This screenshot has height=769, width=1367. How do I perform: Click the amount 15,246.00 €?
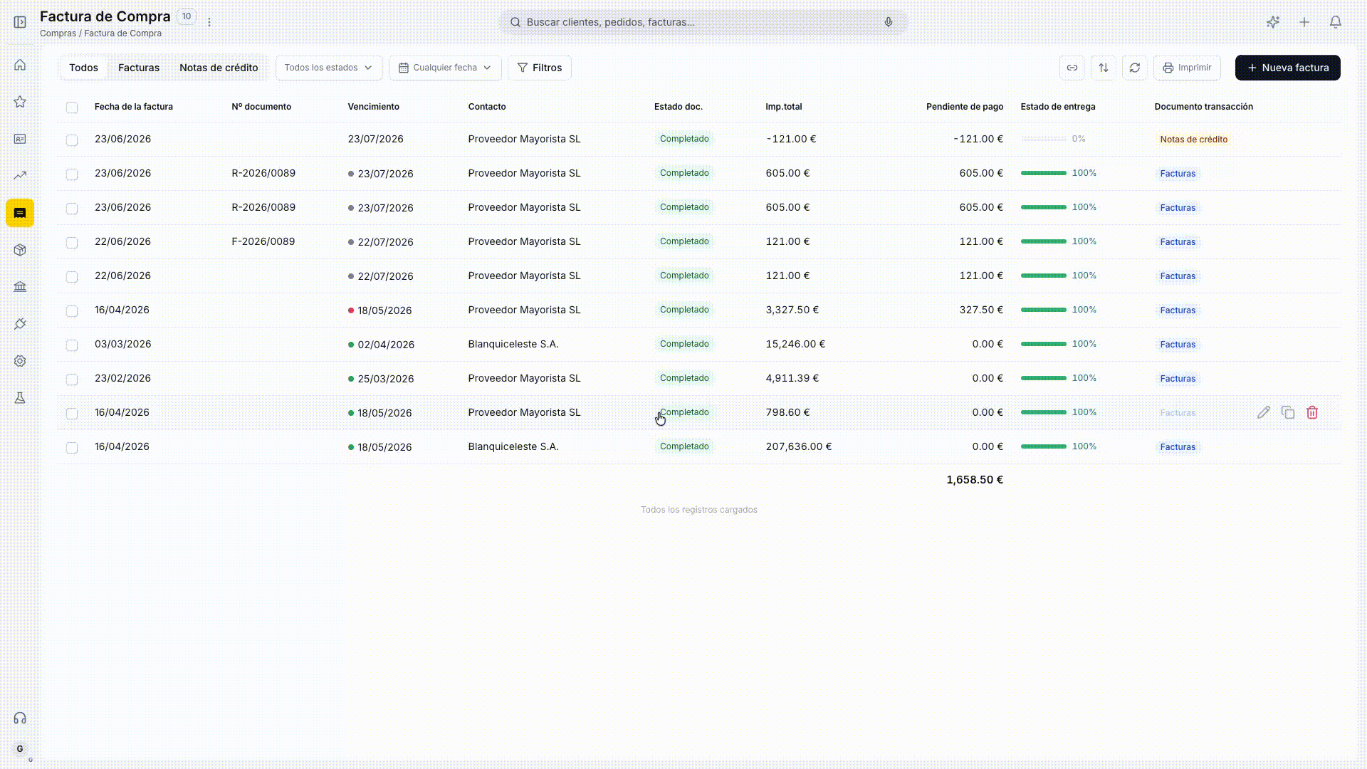795,344
